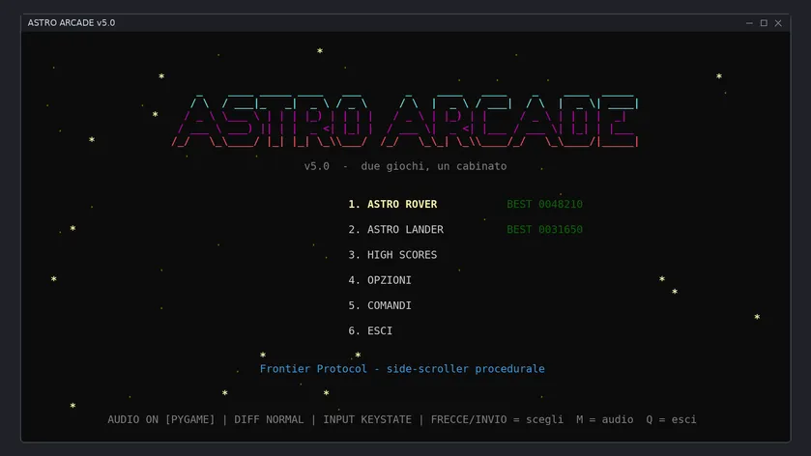Click the v5.0 due giochi subtitle

(x=406, y=166)
